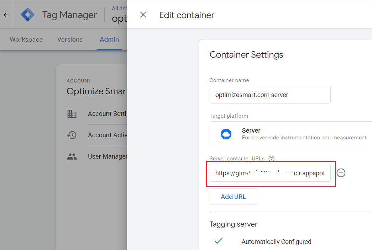This screenshot has width=372, height=250.
Task: Click the Add URL button
Action: (233, 196)
